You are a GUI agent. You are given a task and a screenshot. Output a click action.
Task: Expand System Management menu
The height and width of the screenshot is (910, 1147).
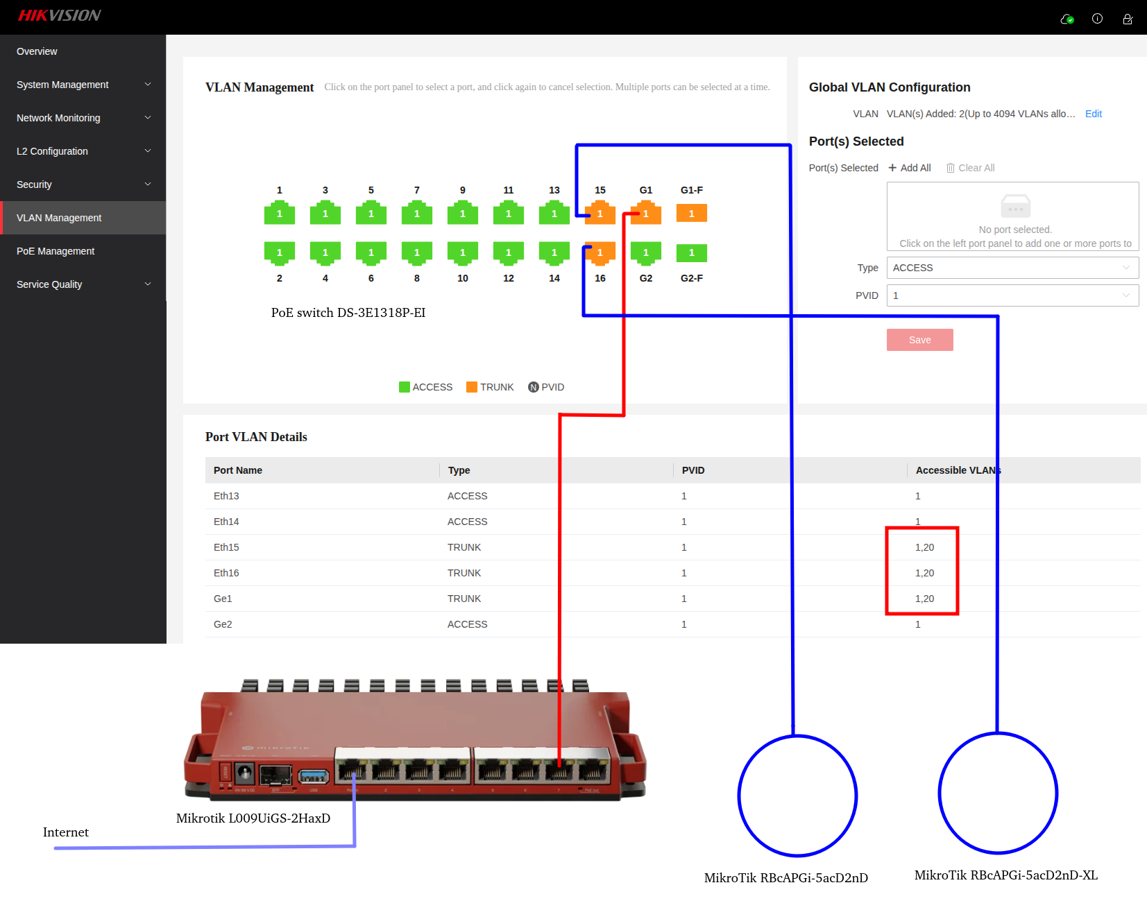(83, 85)
